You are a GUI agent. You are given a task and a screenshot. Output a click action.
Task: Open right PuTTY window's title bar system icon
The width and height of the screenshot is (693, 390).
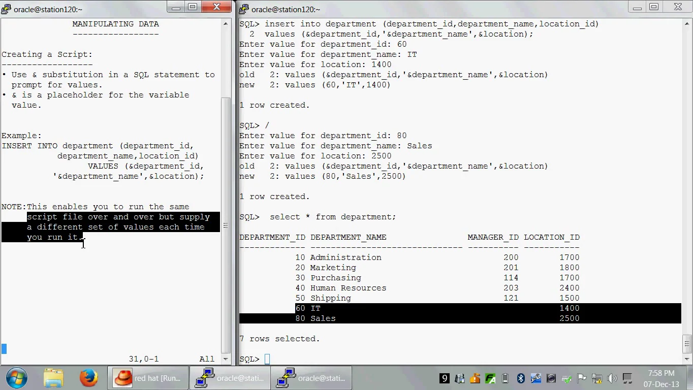coord(244,9)
